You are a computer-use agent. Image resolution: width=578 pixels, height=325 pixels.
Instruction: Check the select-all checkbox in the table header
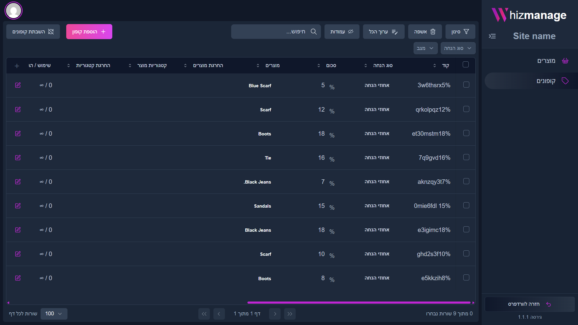465,65
